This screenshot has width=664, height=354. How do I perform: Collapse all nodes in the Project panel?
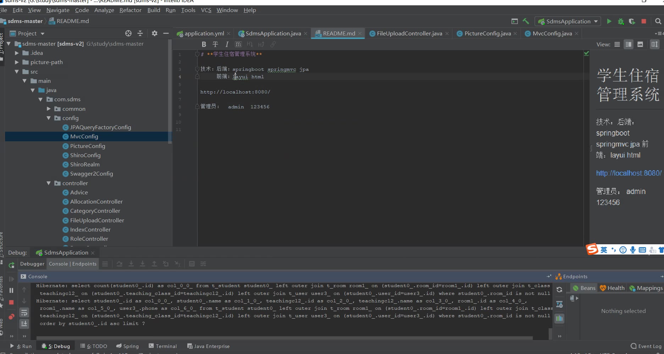tap(140, 33)
